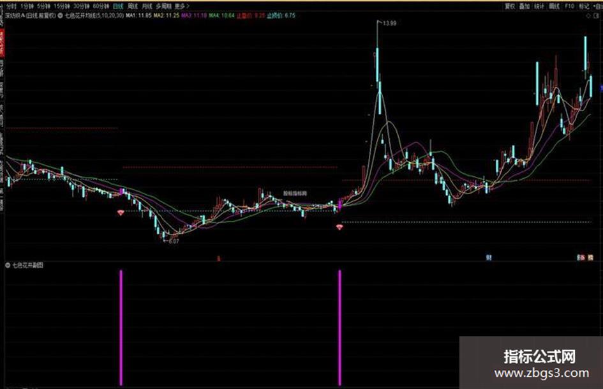Click the event marker icons at timeline right end
This screenshot has height=389, width=603.
pyautogui.click(x=585, y=257)
